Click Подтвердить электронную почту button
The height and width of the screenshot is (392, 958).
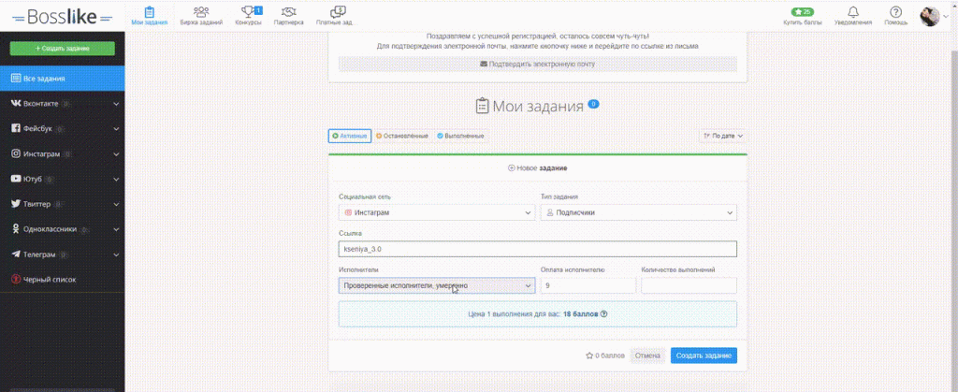click(x=538, y=64)
